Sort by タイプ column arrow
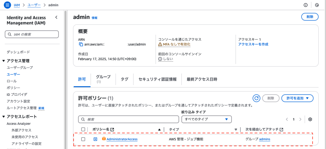This screenshot has height=149, width=326. 236,130
